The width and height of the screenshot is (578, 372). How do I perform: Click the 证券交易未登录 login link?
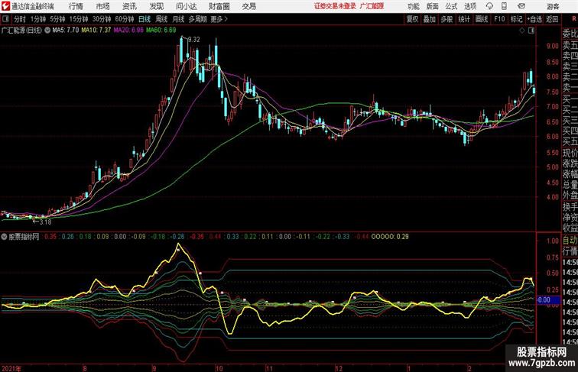[x=335, y=6]
